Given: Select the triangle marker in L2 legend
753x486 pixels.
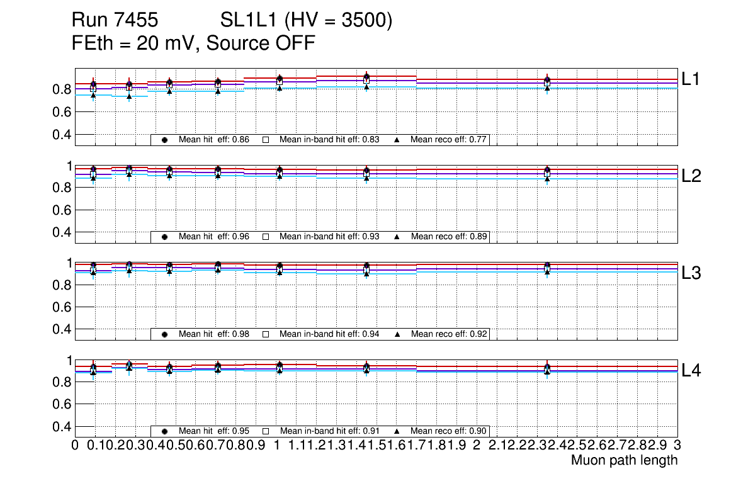Looking at the screenshot, I should point(397,237).
